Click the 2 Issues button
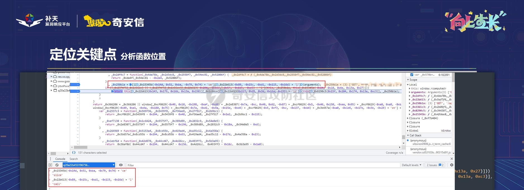 pyautogui.click(x=435, y=165)
